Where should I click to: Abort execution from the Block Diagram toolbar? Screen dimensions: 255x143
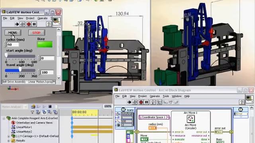click(x=141, y=102)
